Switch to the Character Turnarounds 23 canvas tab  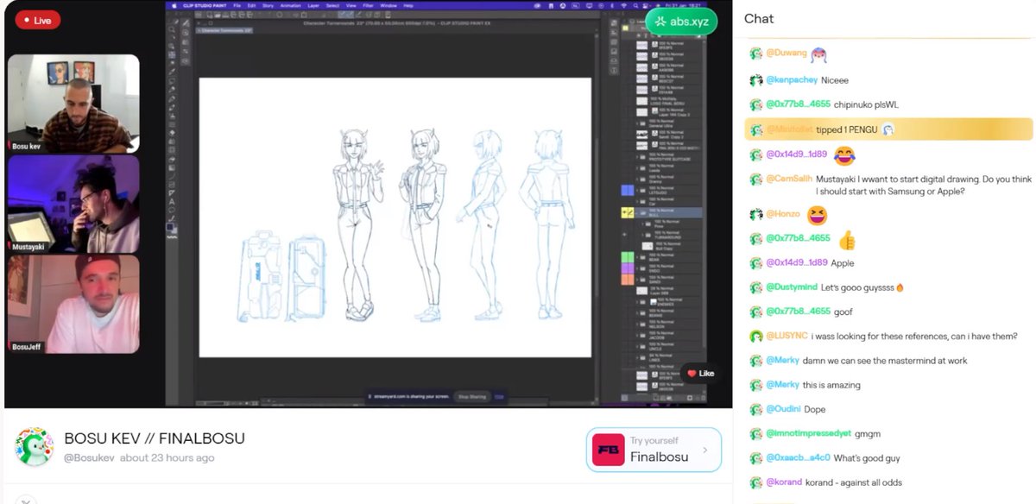pos(223,30)
